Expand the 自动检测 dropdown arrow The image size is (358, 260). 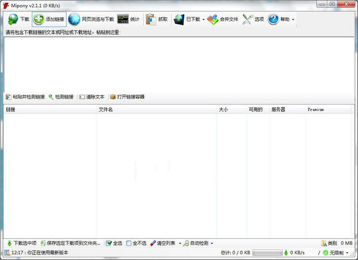pyautogui.click(x=211, y=243)
